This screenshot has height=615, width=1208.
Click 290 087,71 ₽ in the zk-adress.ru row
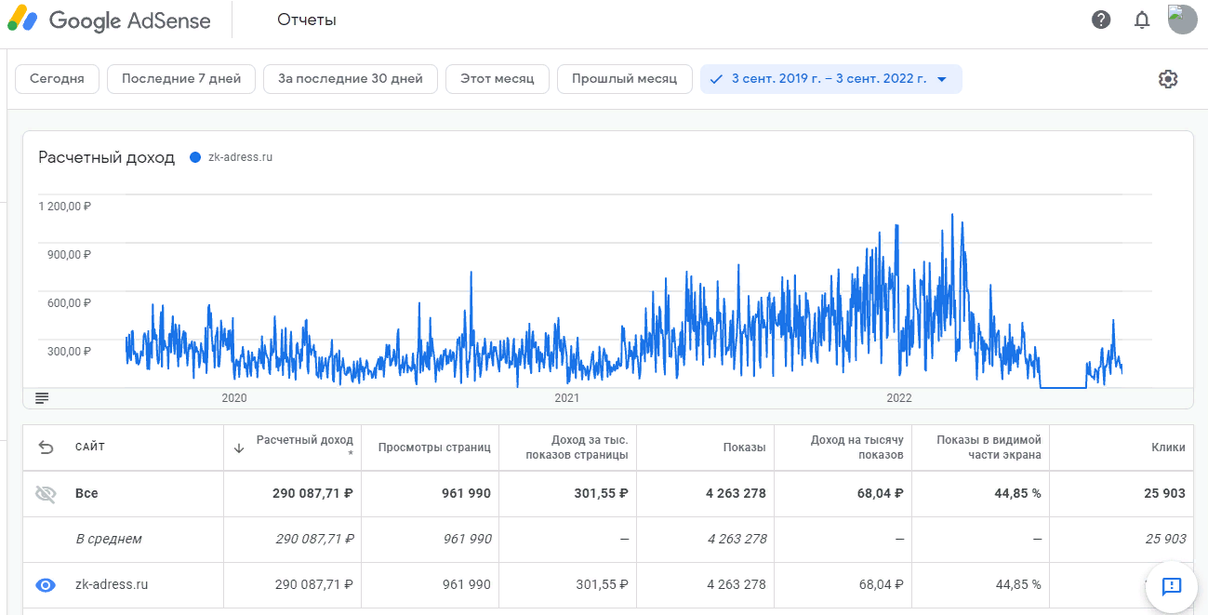click(x=314, y=585)
